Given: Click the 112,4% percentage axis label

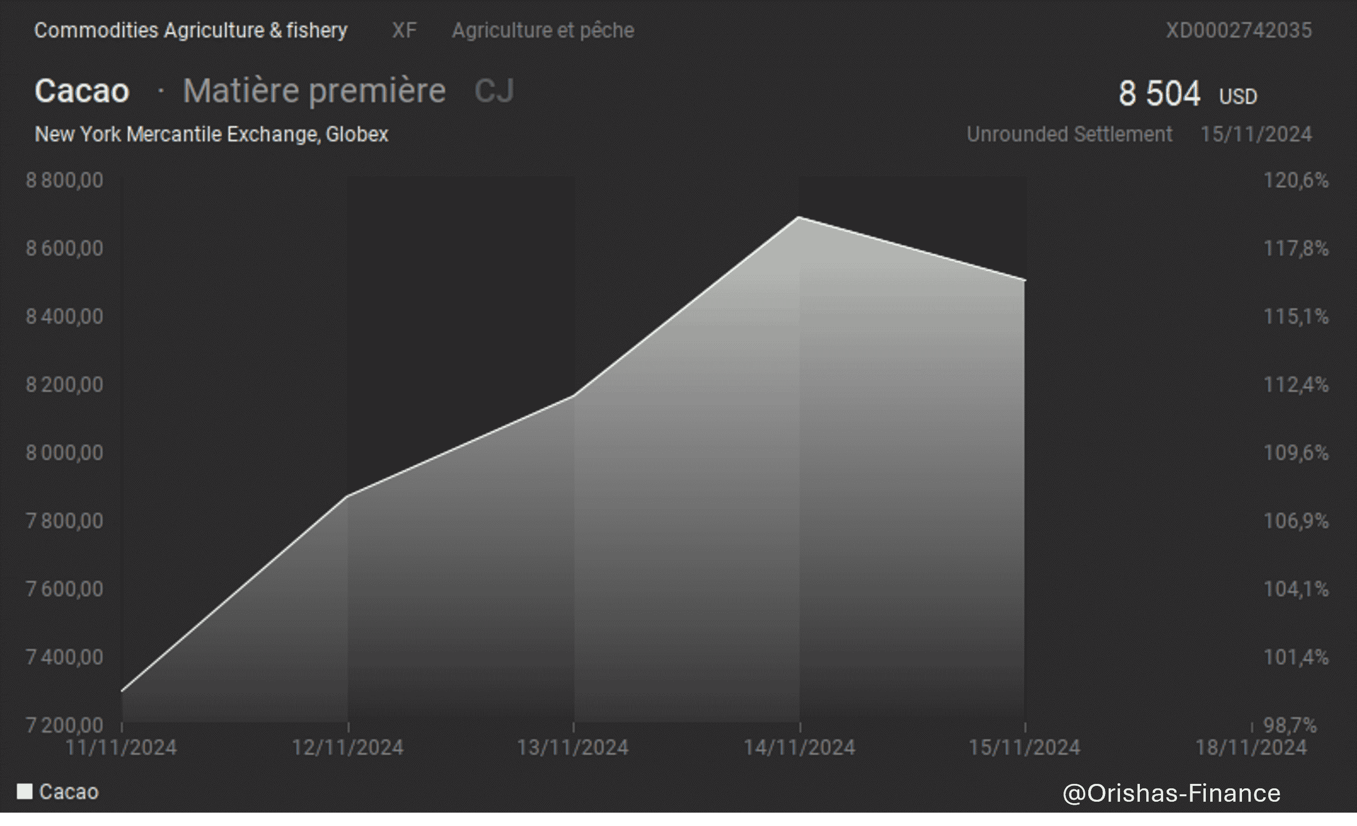Looking at the screenshot, I should click(x=1296, y=385).
